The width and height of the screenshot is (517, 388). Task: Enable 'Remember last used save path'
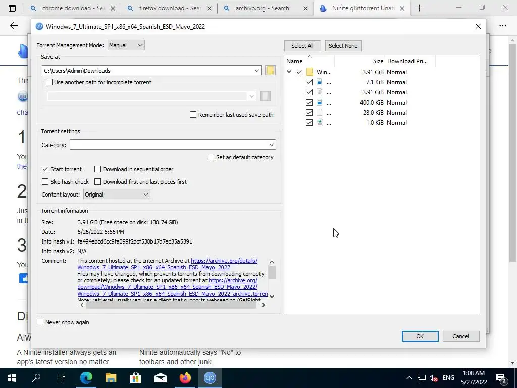click(x=193, y=115)
